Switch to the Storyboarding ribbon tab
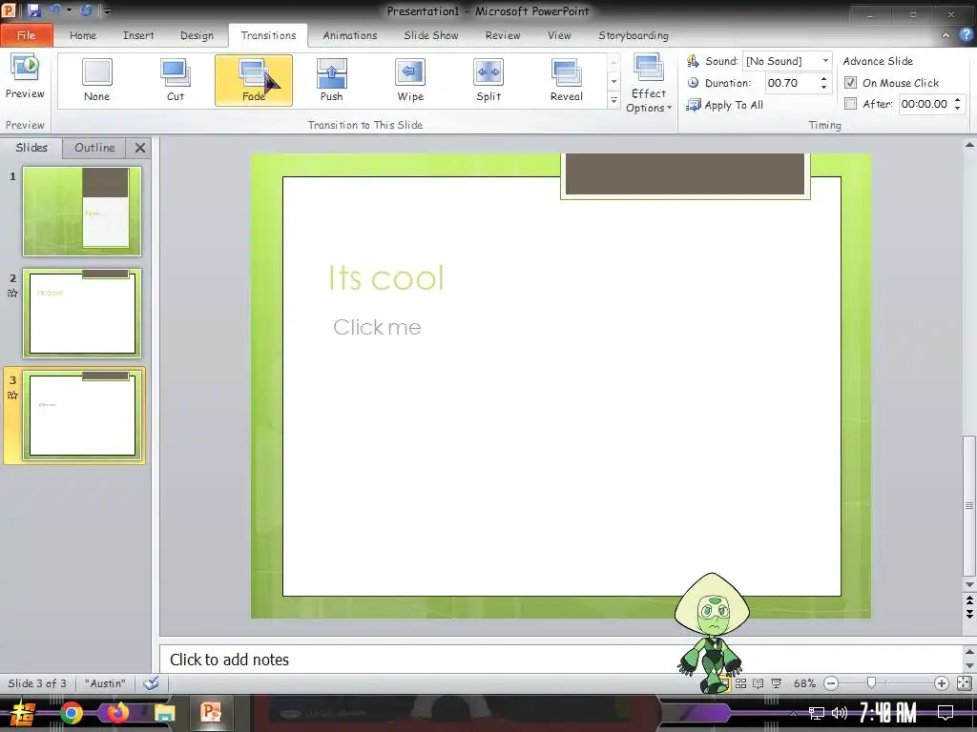 pos(634,35)
